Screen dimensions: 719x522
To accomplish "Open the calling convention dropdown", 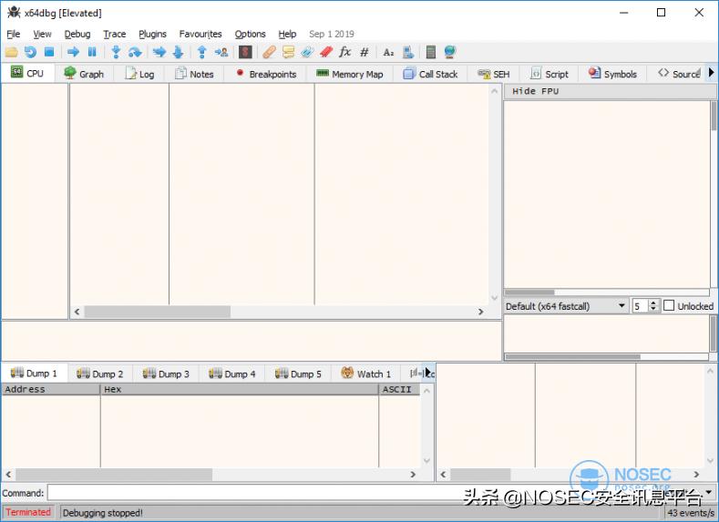I will click(566, 306).
